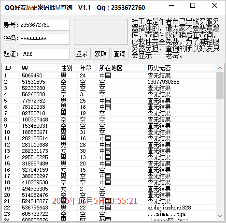The height and width of the screenshot is (223, 226).
Task: Click scrollbar down arrow in list
Action: 220,216
